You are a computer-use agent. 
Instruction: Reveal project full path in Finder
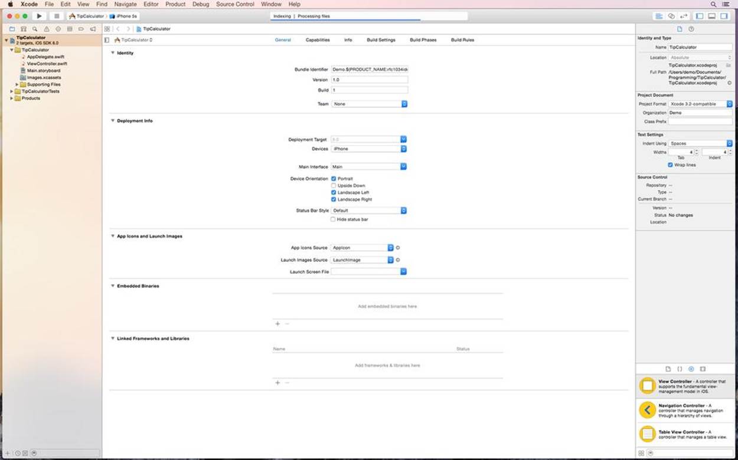730,83
